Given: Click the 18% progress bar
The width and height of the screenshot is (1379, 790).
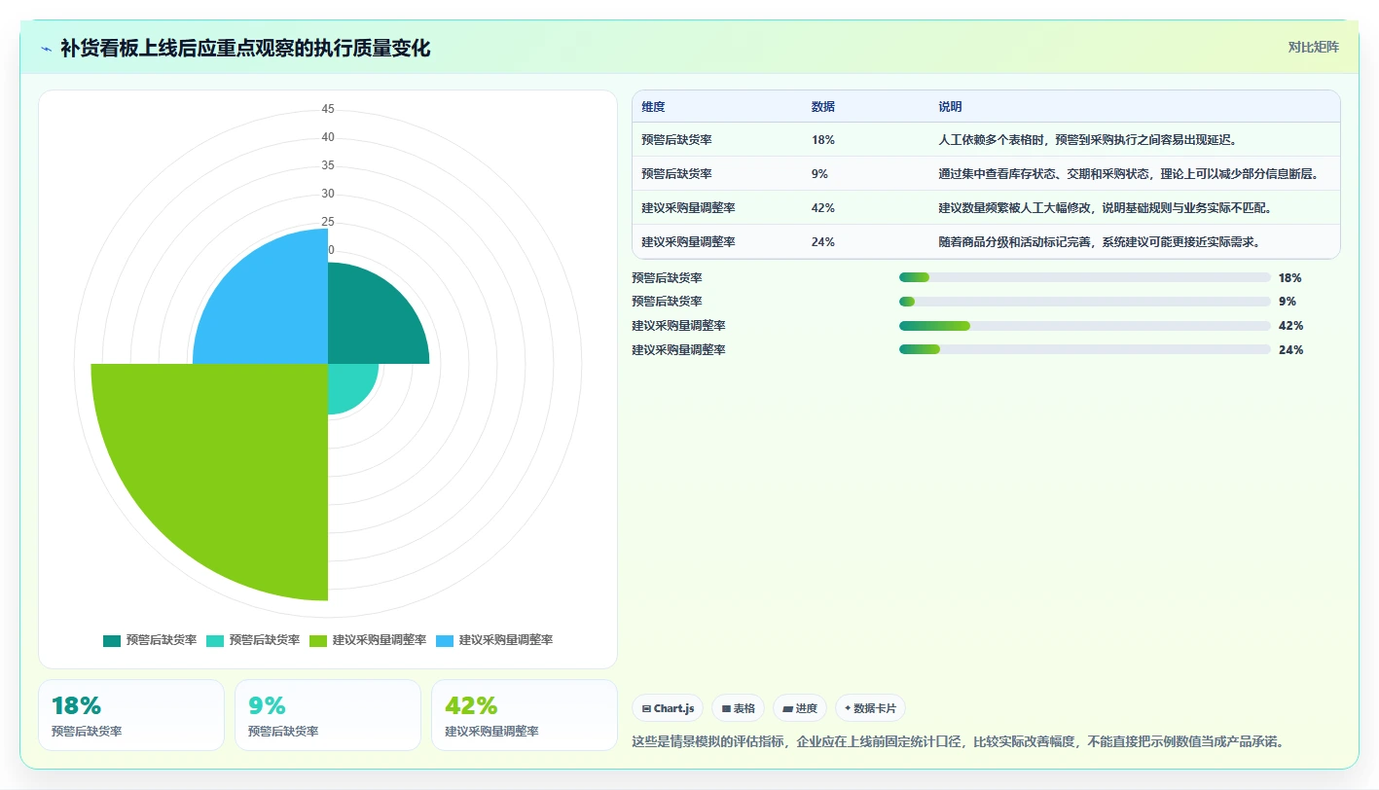Looking at the screenshot, I should point(1084,277).
